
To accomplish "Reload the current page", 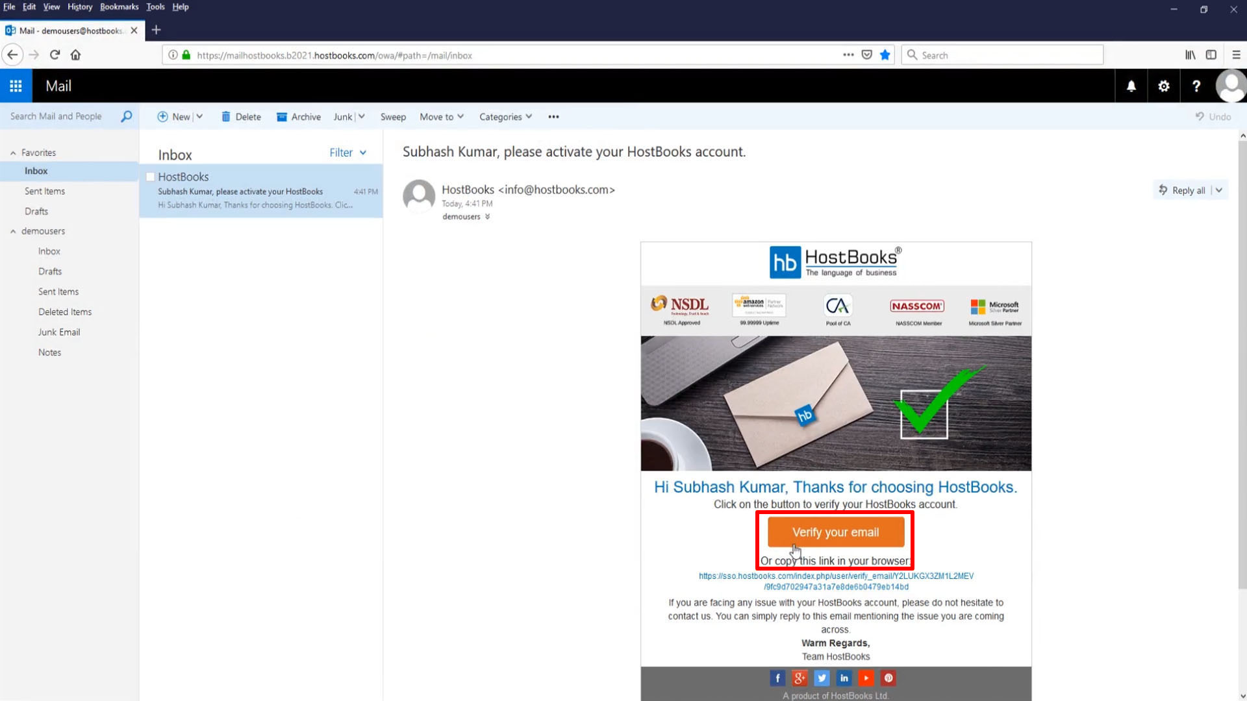I will coord(55,55).
